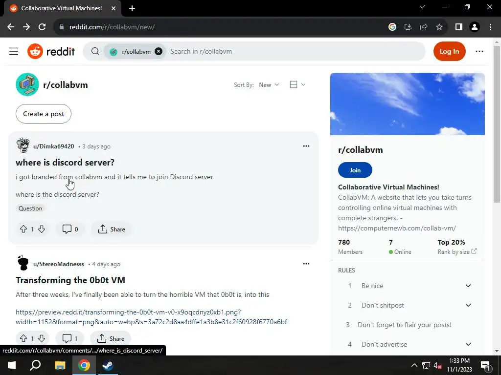Image resolution: width=501 pixels, height=375 pixels.
Task: Open Chrome three-dot menu
Action: pyautogui.click(x=490, y=27)
